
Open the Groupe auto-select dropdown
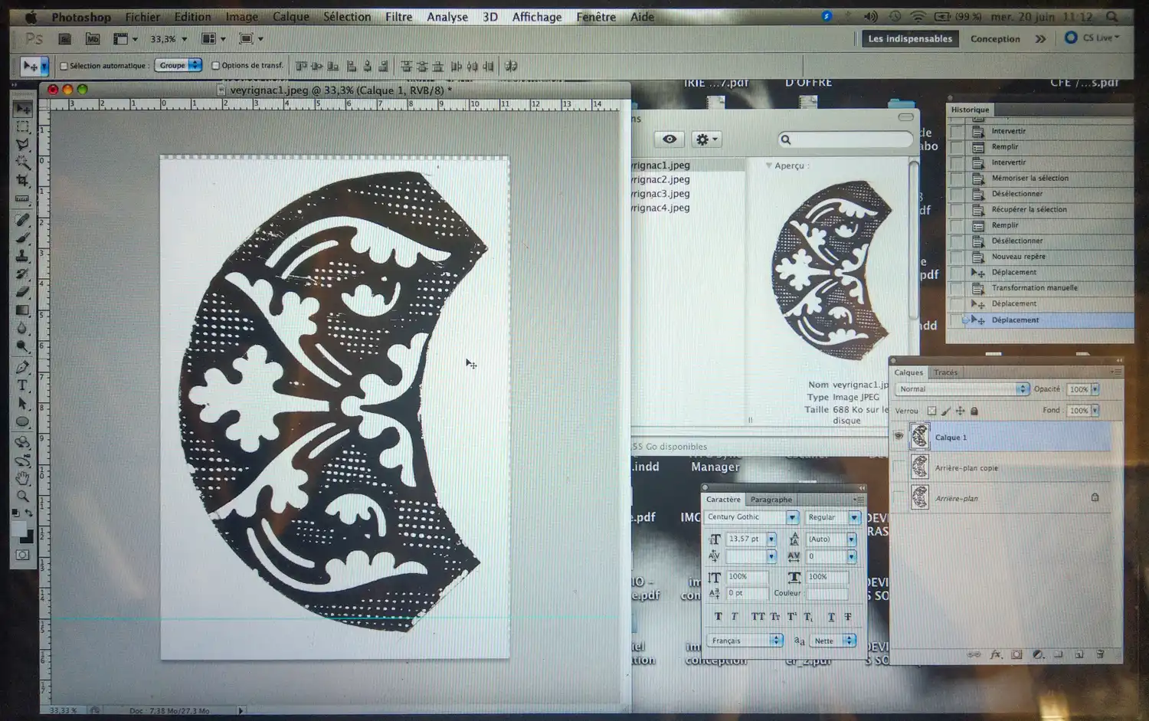click(x=178, y=66)
